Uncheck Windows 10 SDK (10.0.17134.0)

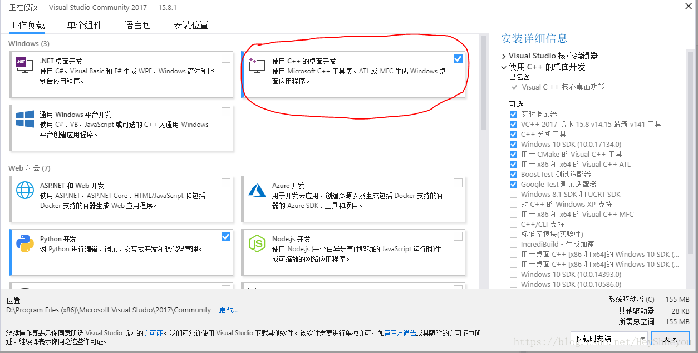[513, 144]
